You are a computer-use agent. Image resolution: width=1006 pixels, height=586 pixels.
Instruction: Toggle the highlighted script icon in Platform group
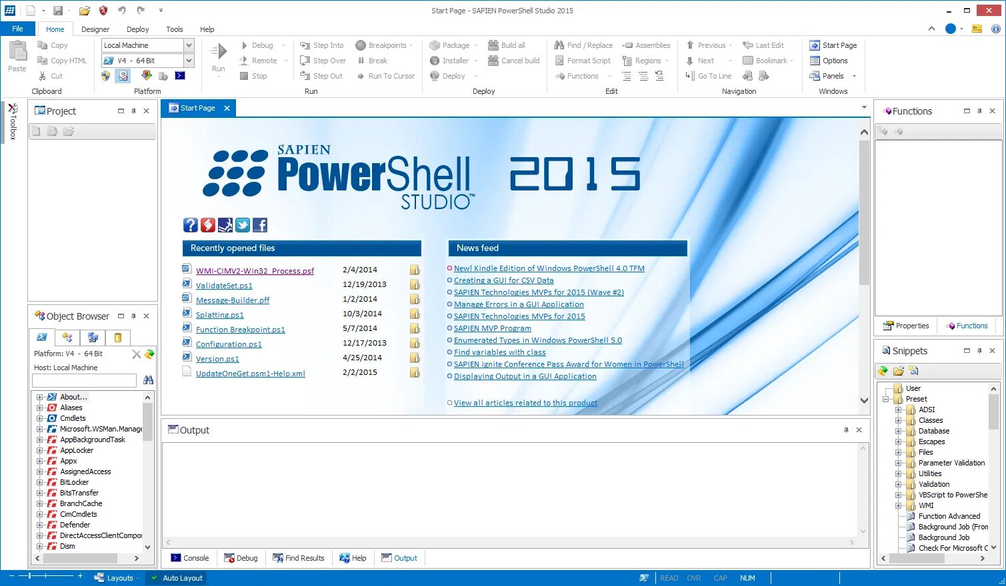123,76
